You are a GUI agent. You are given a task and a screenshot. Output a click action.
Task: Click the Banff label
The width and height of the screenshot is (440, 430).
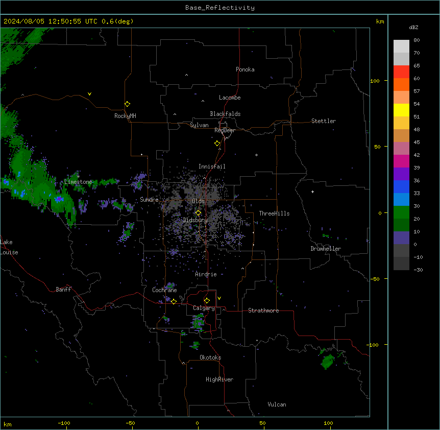63,290
